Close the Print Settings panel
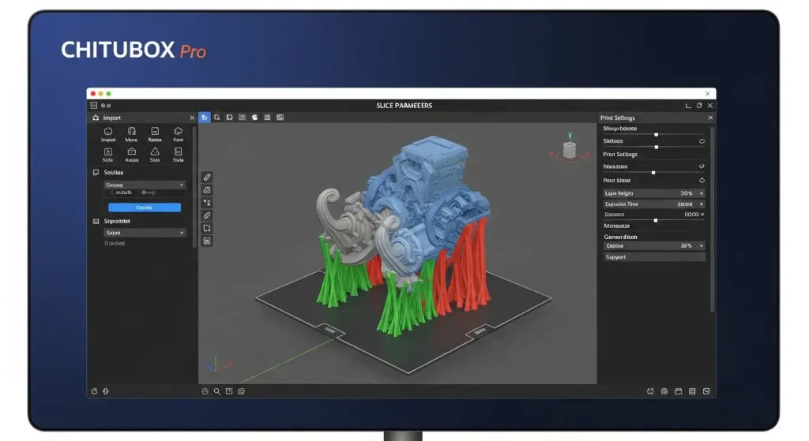 (710, 118)
